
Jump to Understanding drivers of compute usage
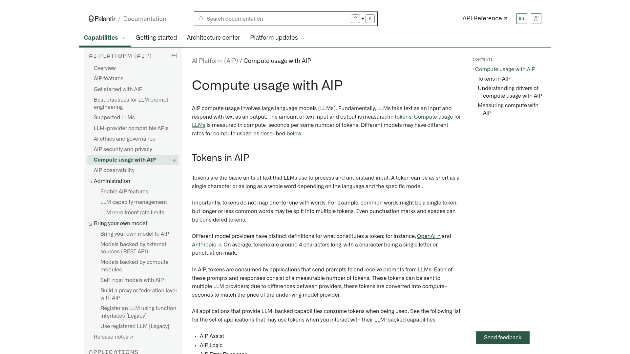(x=510, y=92)
